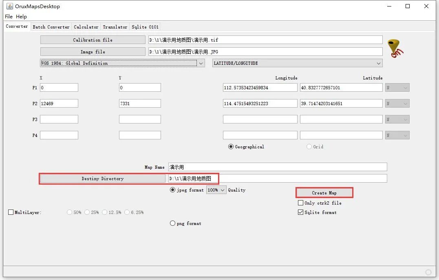Select the png format radio button
Image resolution: width=439 pixels, height=280 pixels.
coord(172,223)
